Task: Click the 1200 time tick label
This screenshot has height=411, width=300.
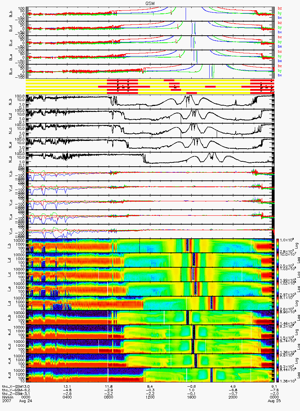Action: click(x=150, y=397)
